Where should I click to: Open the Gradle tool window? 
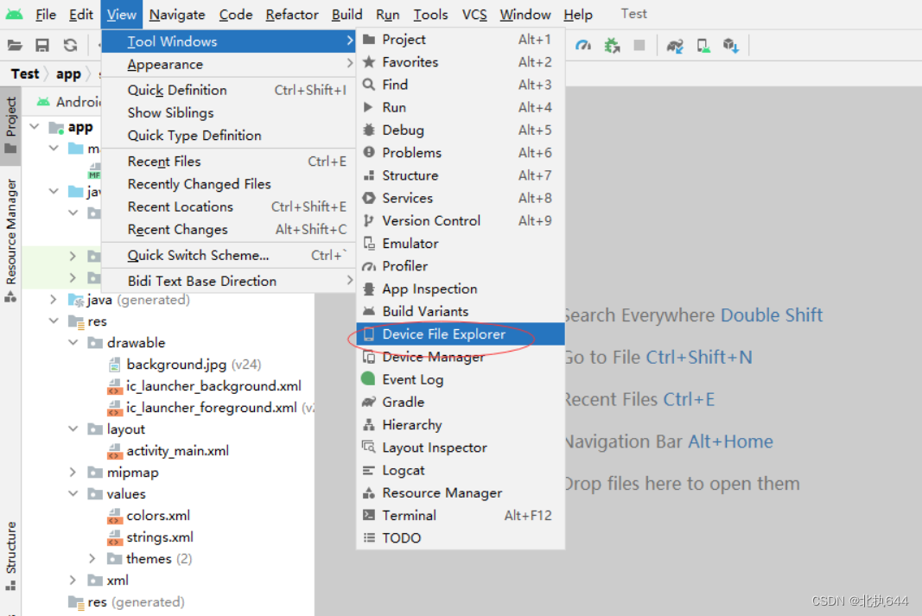tap(461, 402)
